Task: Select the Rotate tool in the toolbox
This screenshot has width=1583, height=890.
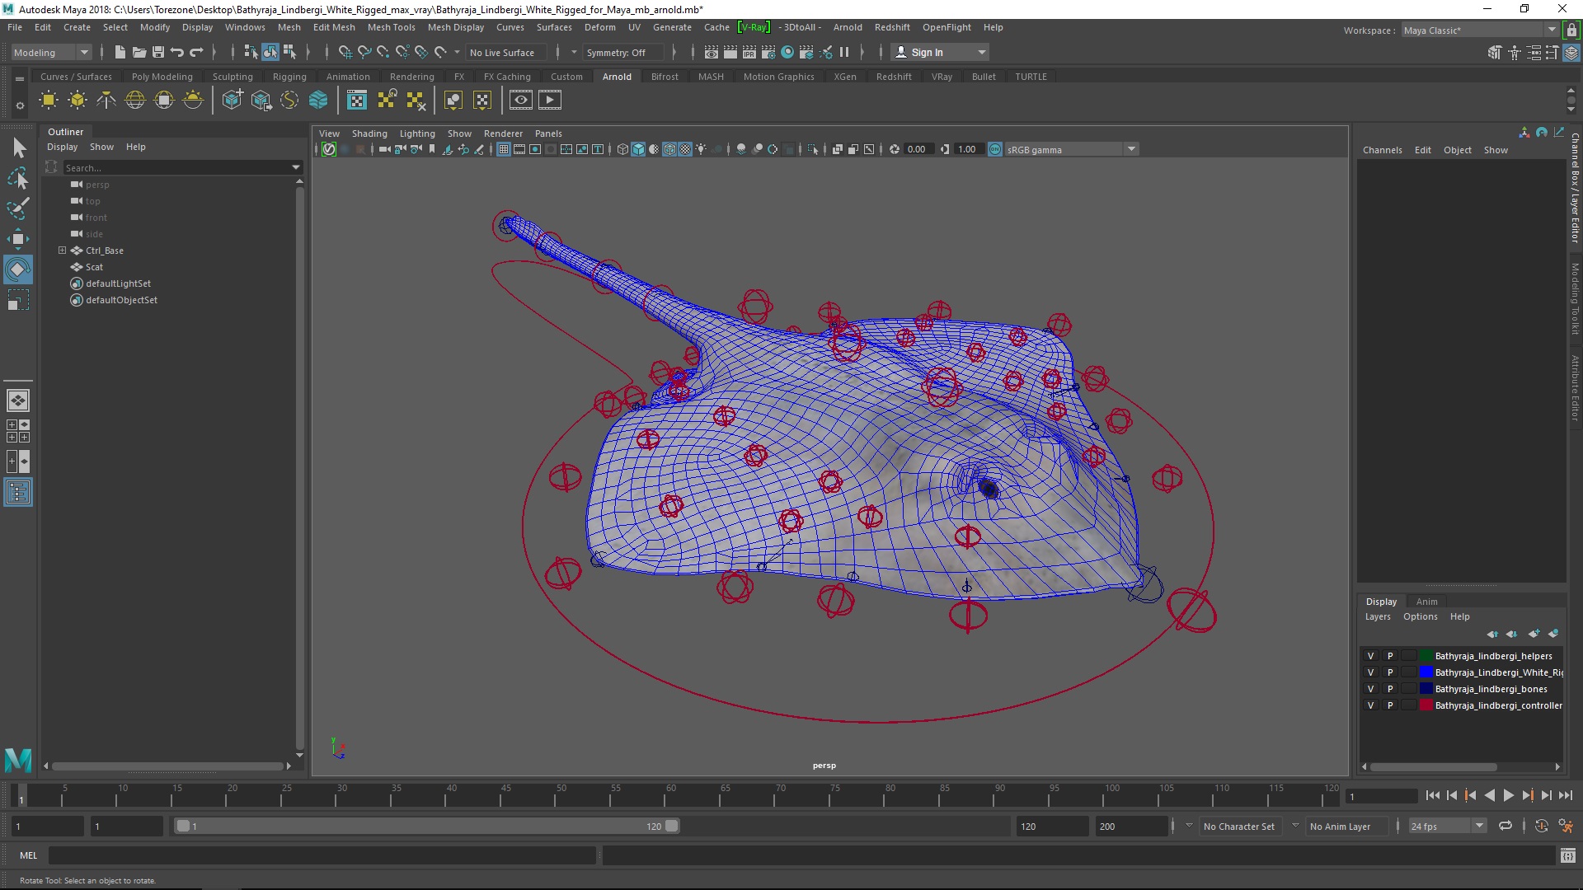Action: pos(17,269)
